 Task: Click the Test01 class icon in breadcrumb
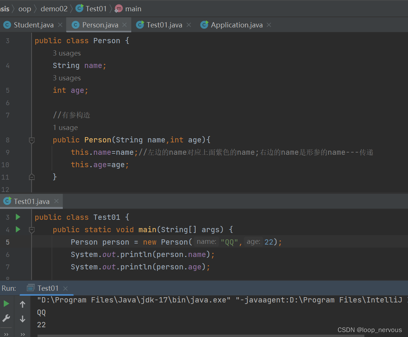pos(80,8)
